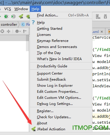Click the toolbar icon right of the Help menu
Image resolution: width=110 pixels, height=135 pixels.
coord(98,16)
